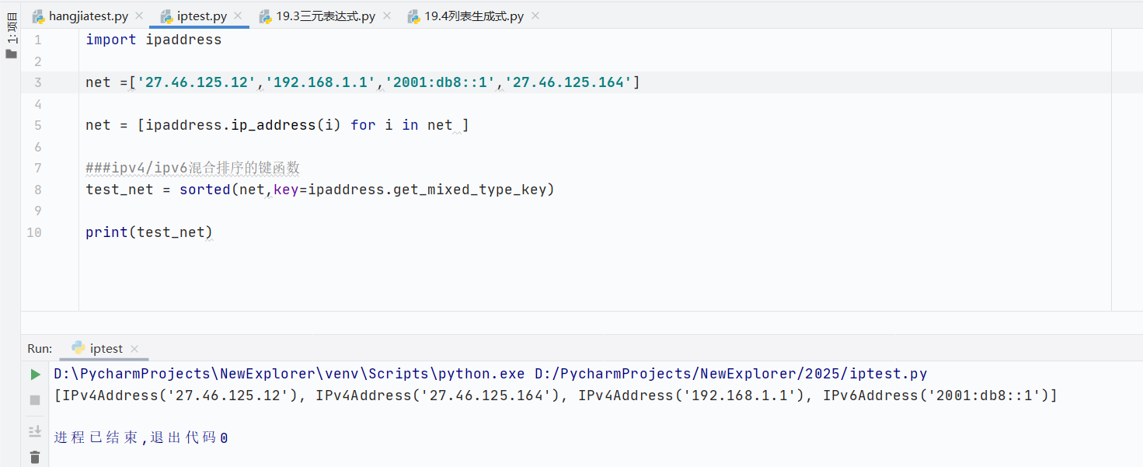Click line number 8 in the gutter

click(x=38, y=190)
